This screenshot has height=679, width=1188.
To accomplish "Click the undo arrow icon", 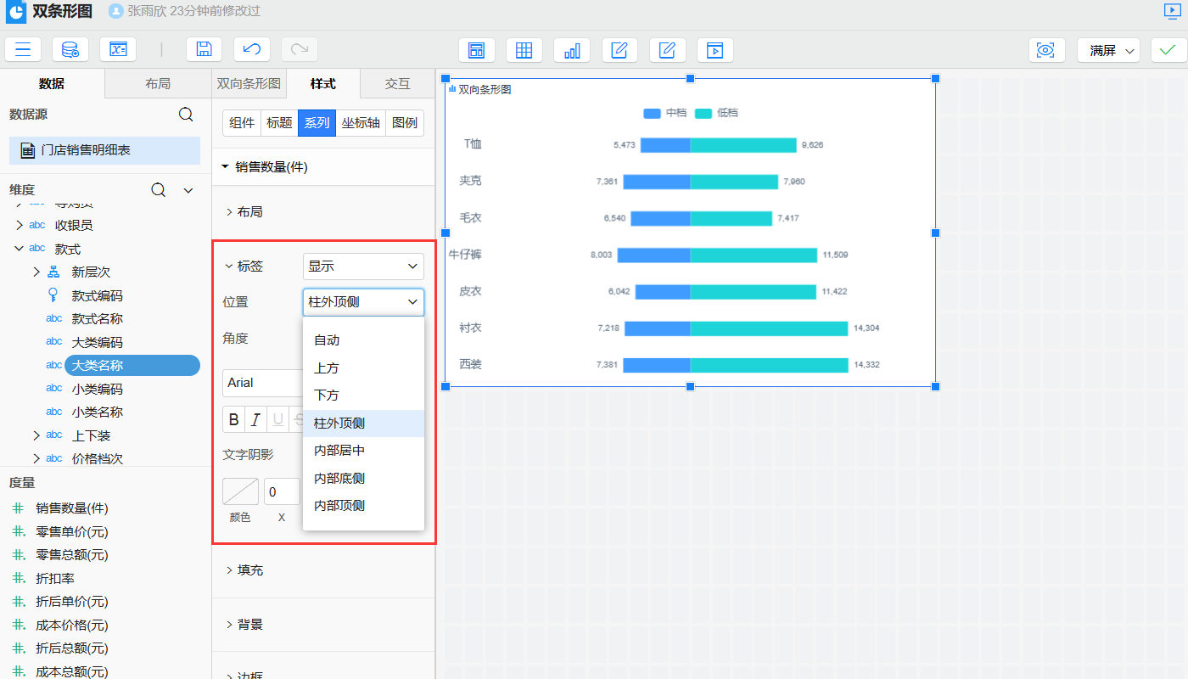I will (x=252, y=49).
